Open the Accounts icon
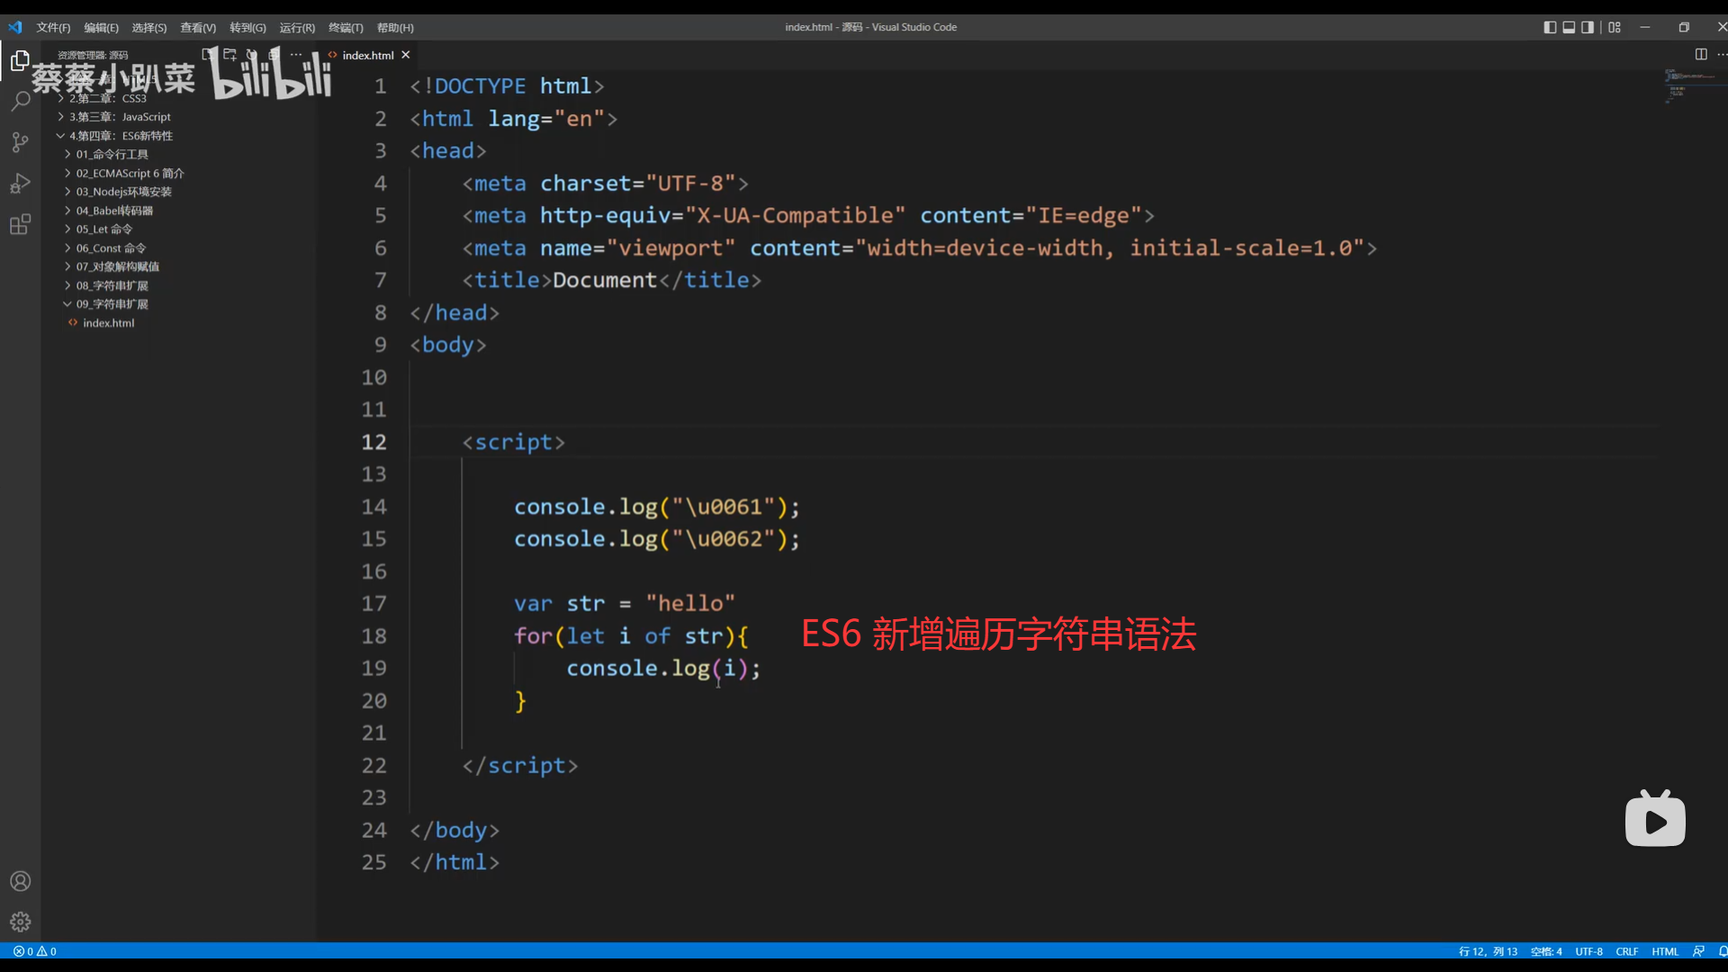1728x972 pixels. pos(20,881)
